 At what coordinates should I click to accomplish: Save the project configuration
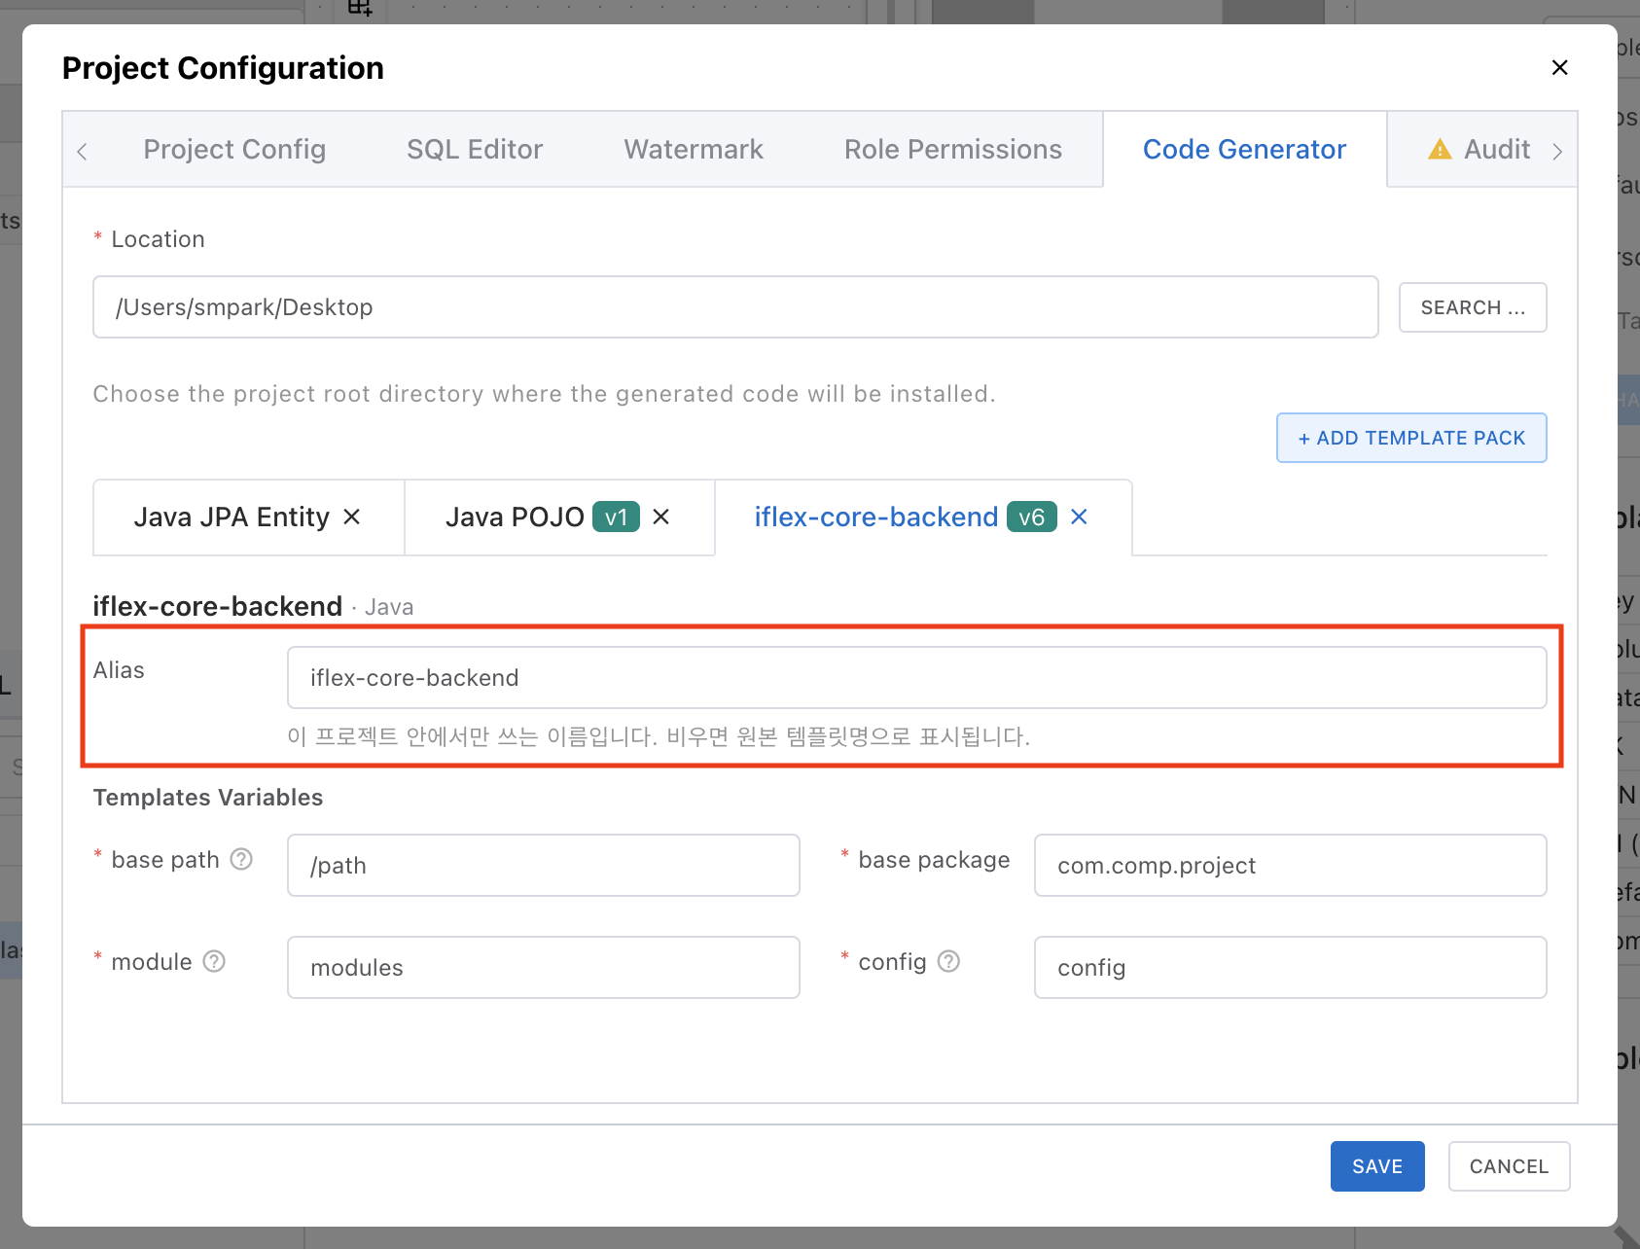(1377, 1166)
